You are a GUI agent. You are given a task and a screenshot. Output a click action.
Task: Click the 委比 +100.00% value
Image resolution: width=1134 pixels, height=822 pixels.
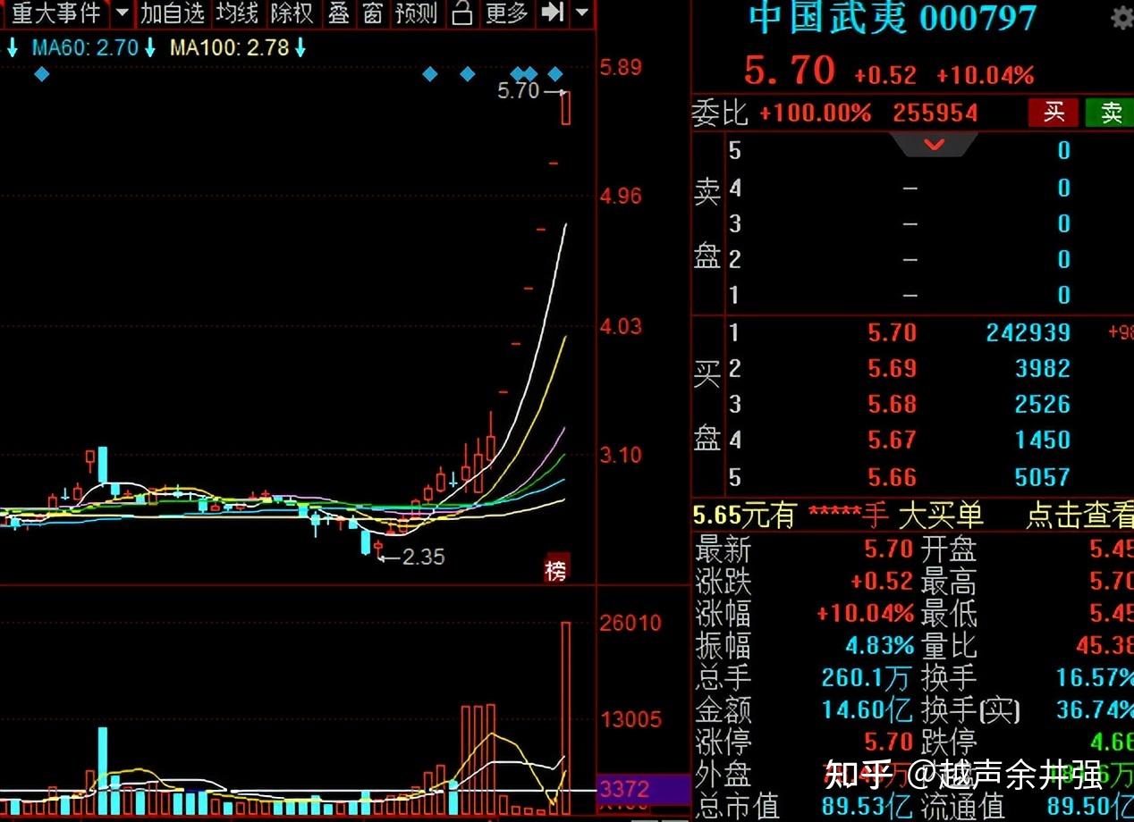point(815,113)
